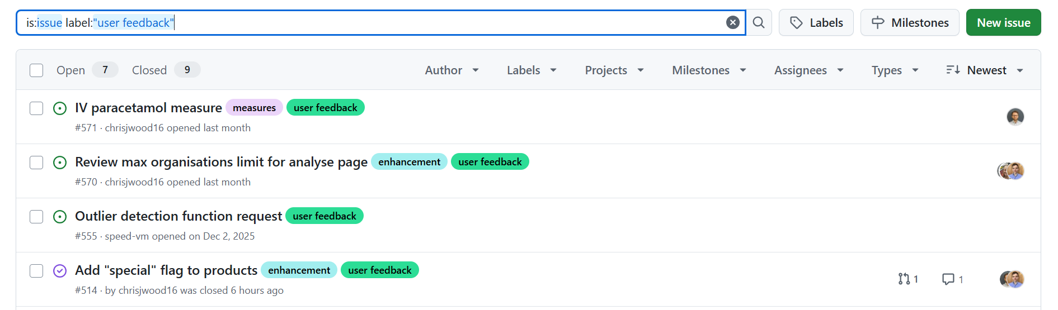Click the sort arrows icon beside Newest
Image resolution: width=1058 pixels, height=310 pixels.
(953, 70)
